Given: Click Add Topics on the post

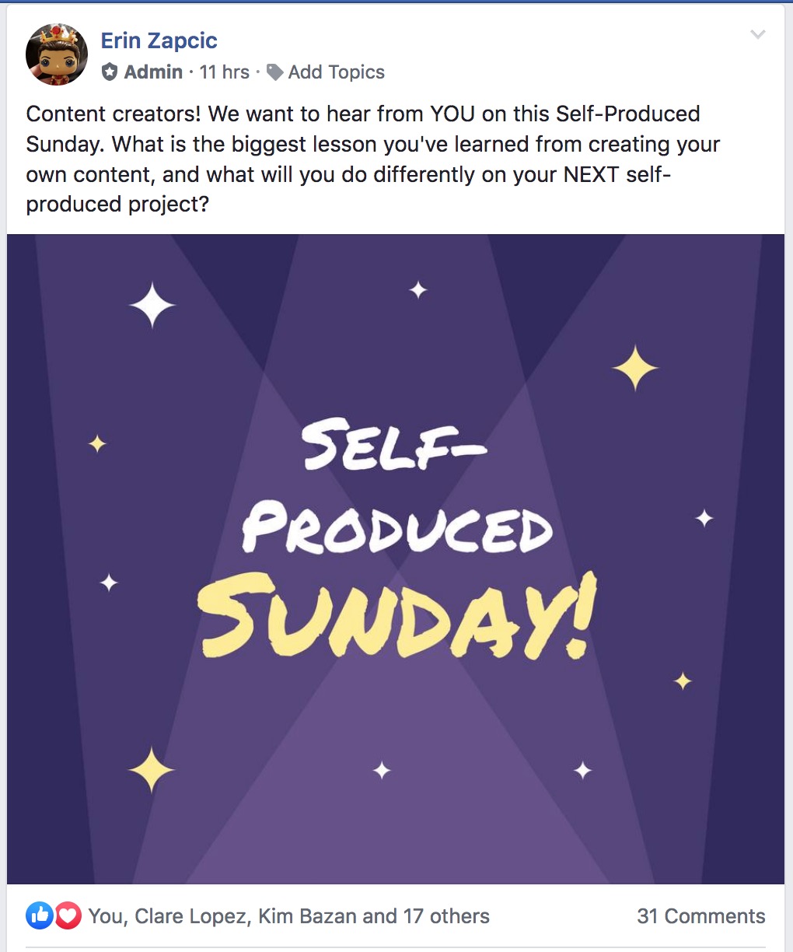Looking at the screenshot, I should coord(336,72).
